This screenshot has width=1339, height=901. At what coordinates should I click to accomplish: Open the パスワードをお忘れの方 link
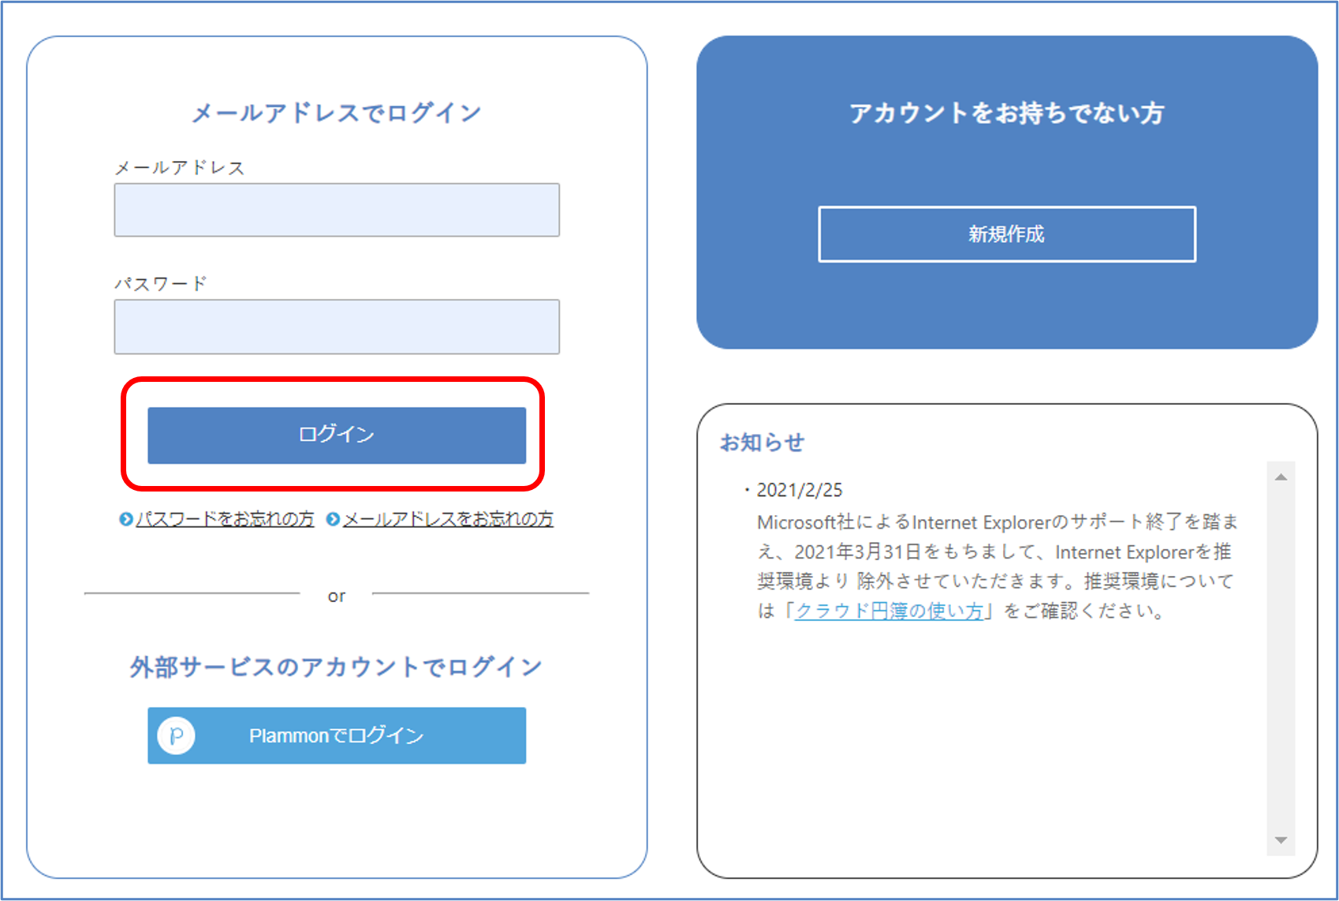click(225, 519)
